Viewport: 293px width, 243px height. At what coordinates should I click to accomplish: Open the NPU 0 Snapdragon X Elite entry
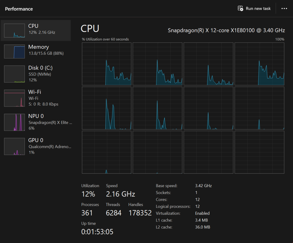click(50, 122)
